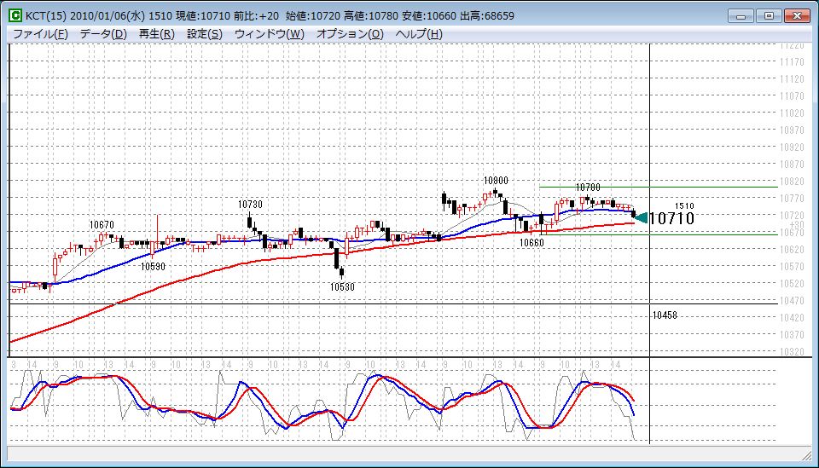Open the ファイル(F) menu
This screenshot has width=819, height=468.
tap(40, 34)
